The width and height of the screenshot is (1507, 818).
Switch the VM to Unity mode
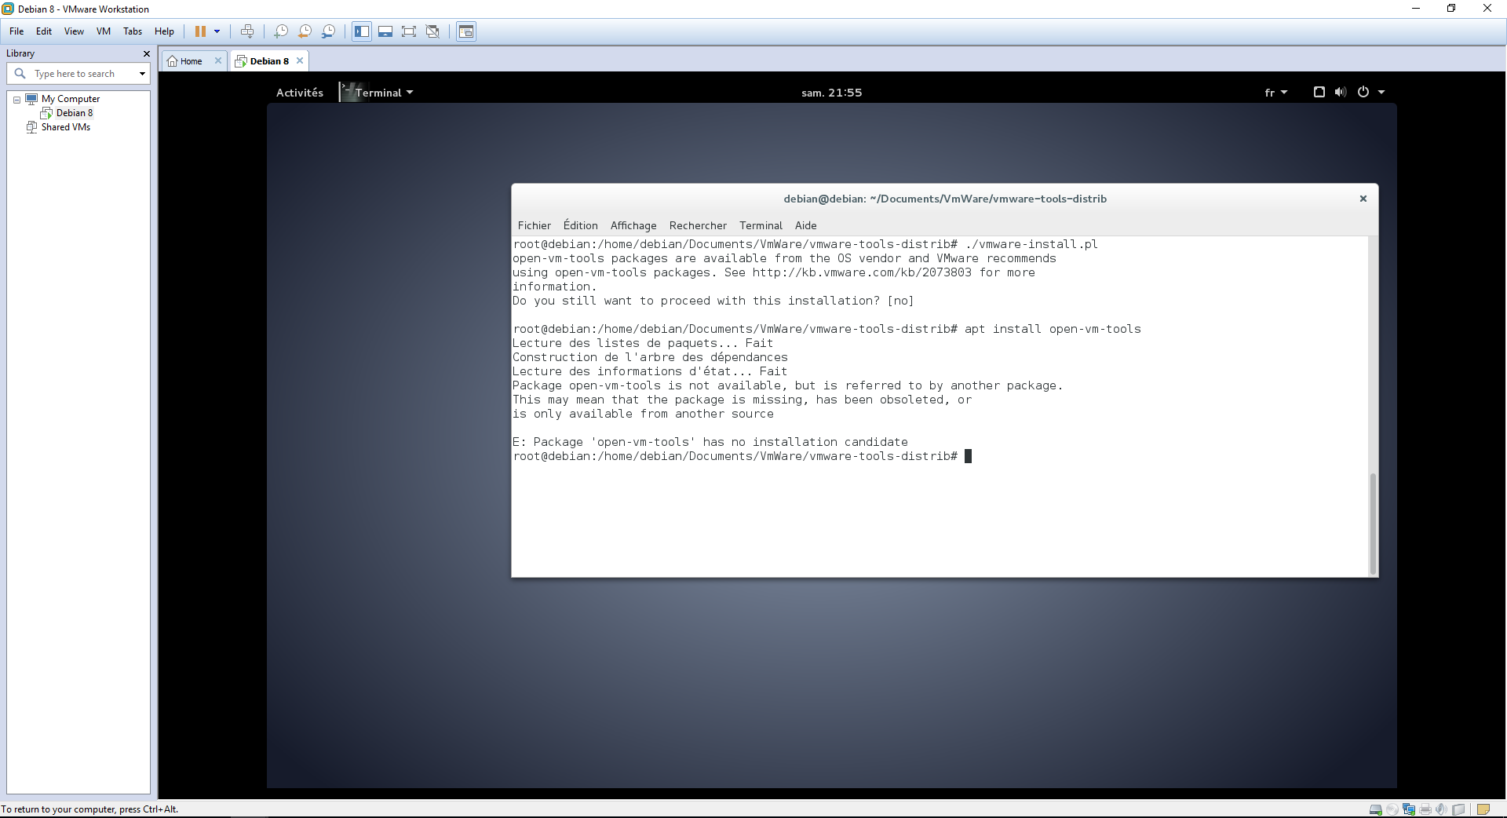432,31
